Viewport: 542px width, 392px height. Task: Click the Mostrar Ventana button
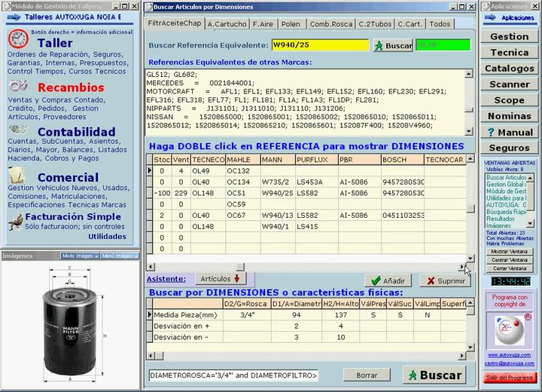click(510, 251)
